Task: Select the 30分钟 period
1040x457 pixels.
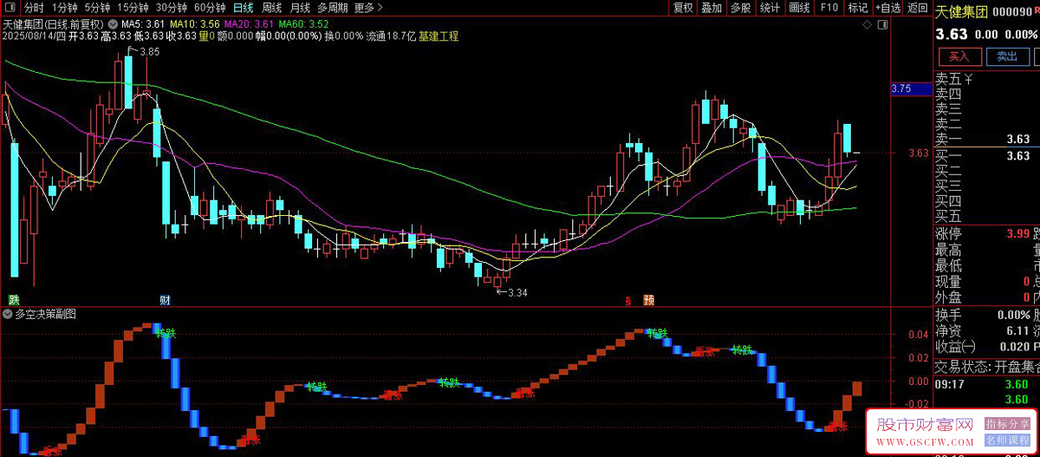Action: click(172, 8)
